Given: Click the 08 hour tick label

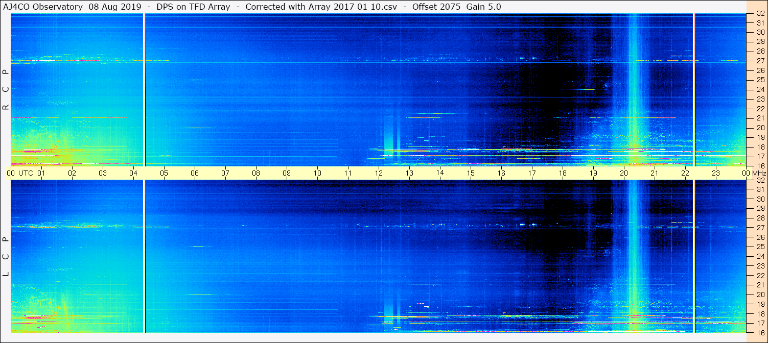Looking at the screenshot, I should click(x=256, y=173).
